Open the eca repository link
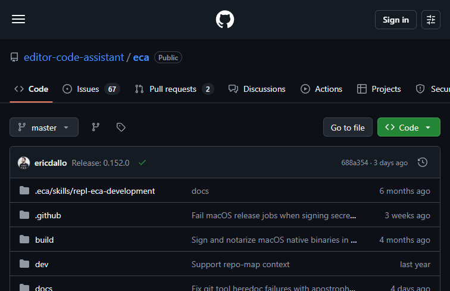This screenshot has width=450, height=291. (x=141, y=57)
